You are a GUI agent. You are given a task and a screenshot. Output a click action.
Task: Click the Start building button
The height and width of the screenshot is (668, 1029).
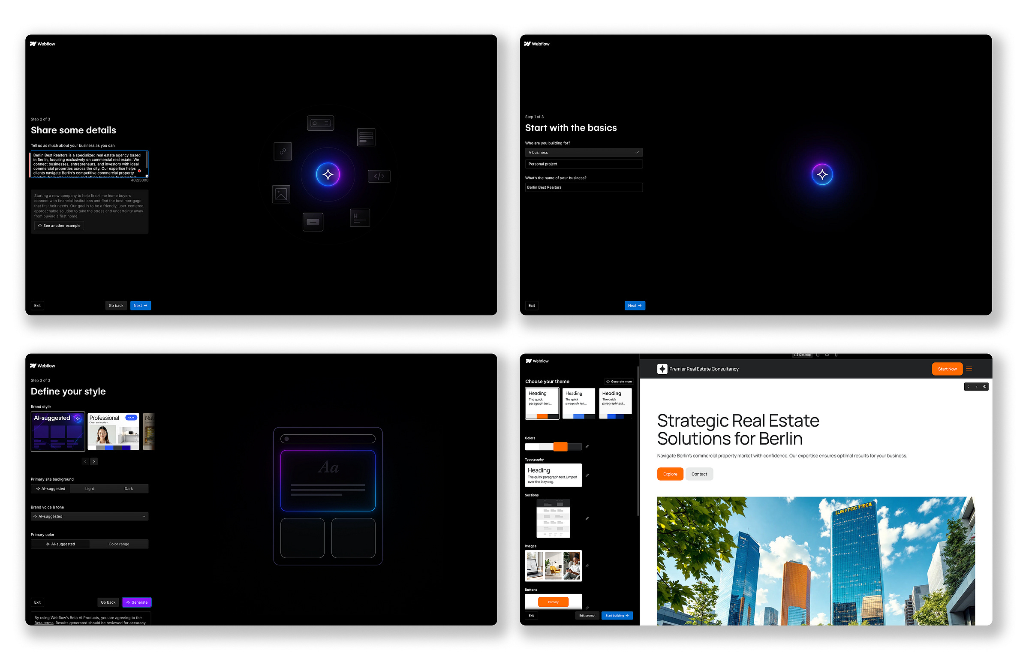tap(617, 615)
